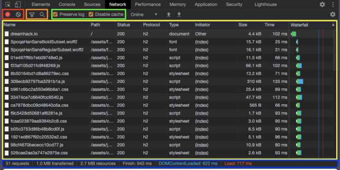
Task: Open (index) initiator link for SpoqaHanSansBoldSubset.woff2
Action: pyautogui.click(x=202, y=42)
